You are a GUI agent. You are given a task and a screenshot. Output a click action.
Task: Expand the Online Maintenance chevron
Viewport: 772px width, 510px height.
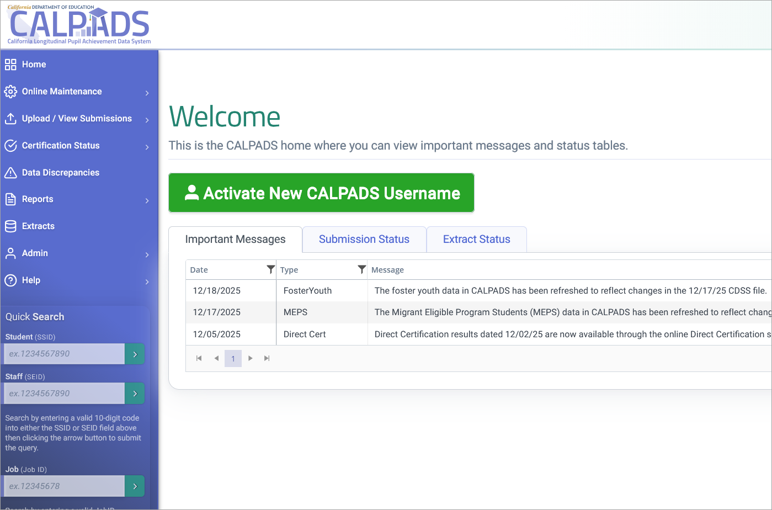147,92
